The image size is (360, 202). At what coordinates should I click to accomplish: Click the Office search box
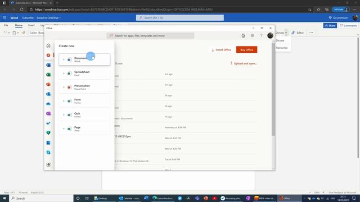pyautogui.click(x=150, y=36)
